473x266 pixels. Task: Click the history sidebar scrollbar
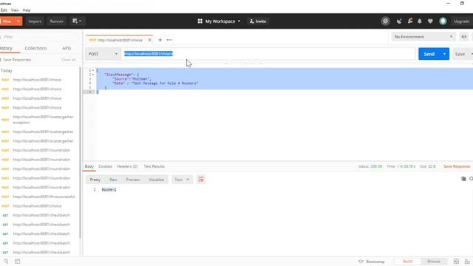(80, 152)
